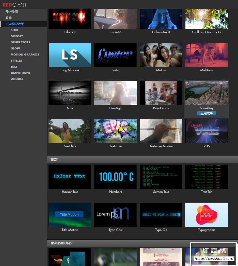Image resolution: width=238 pixels, height=266 pixels.
Task: Choose the ShrinkRay aerial thumbnail
Action: click(207, 93)
